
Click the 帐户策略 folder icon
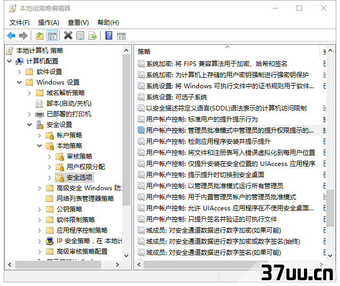[50, 135]
